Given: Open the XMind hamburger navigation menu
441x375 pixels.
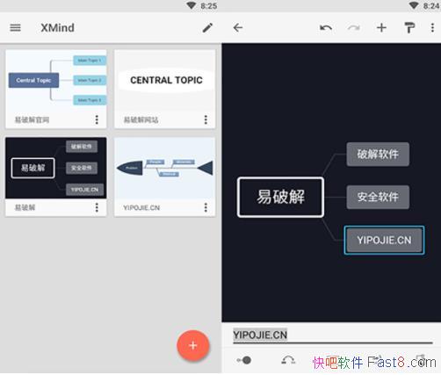Looking at the screenshot, I should coord(15,28).
